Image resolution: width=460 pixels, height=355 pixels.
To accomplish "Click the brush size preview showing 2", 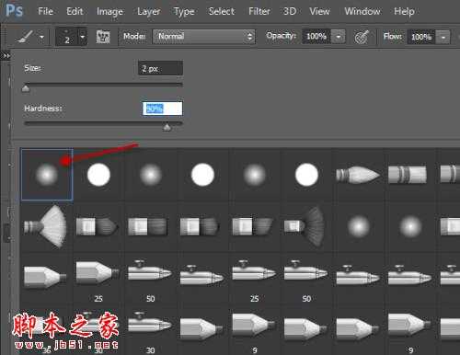I will tap(66, 37).
